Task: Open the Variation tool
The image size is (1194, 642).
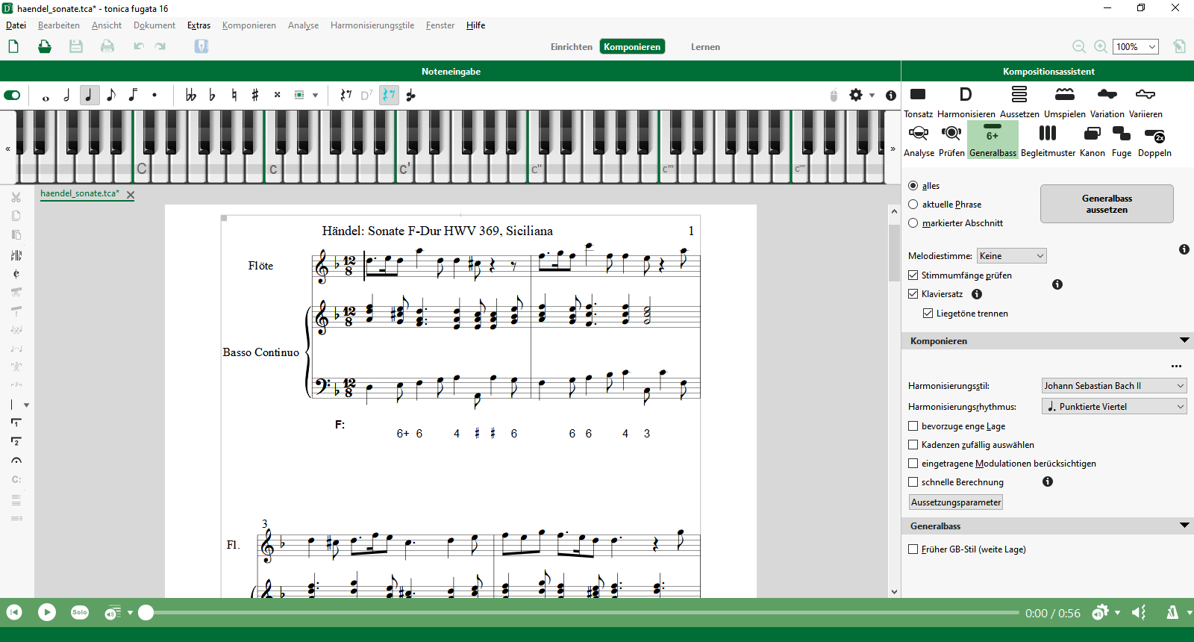Action: (1107, 102)
